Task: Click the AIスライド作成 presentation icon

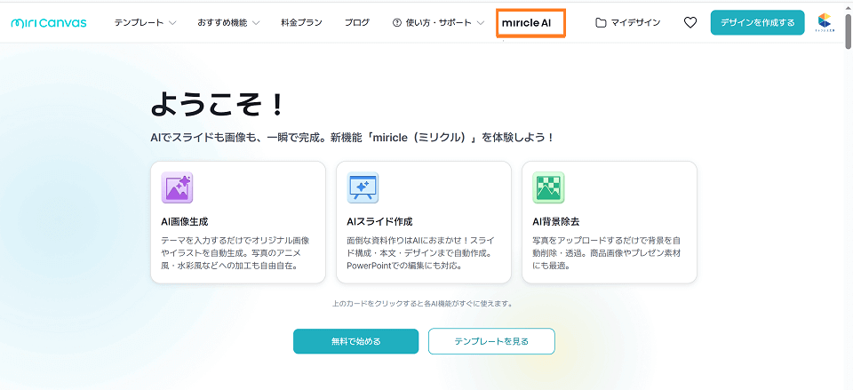Action: tap(363, 187)
